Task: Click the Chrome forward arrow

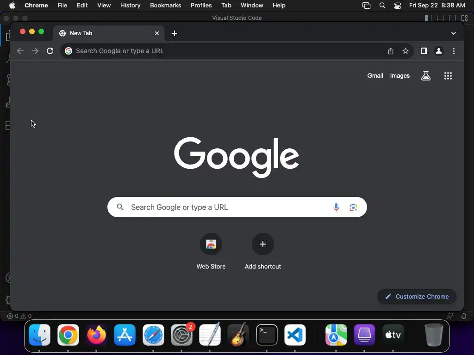Action: pos(35,51)
